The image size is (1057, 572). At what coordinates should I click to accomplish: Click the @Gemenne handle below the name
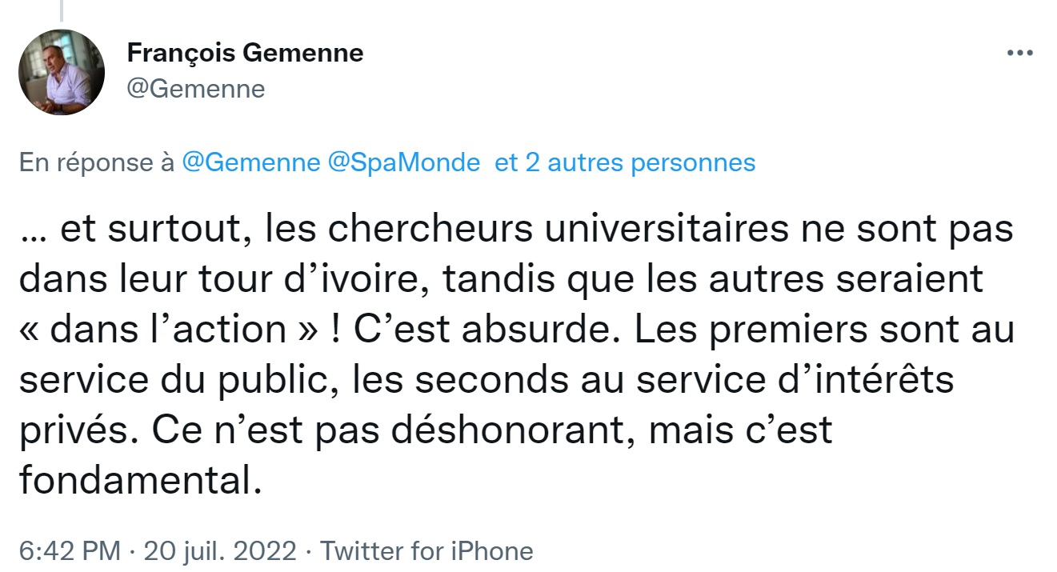coord(196,89)
